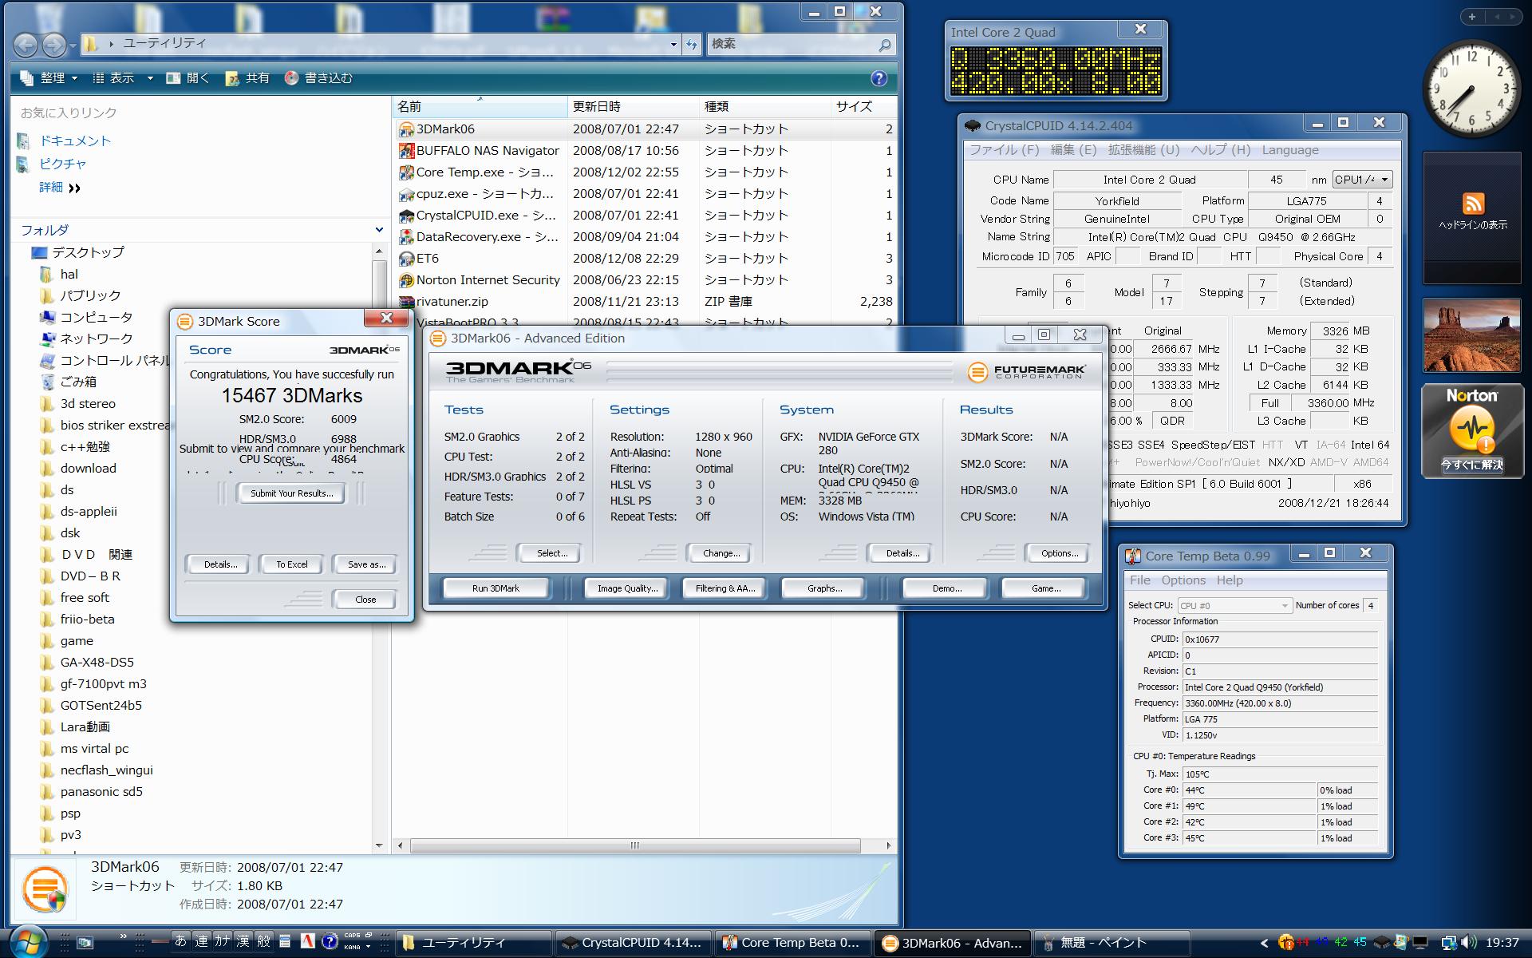
Task: Click the 3DMark06 shortcut icon in file list
Action: click(x=406, y=129)
